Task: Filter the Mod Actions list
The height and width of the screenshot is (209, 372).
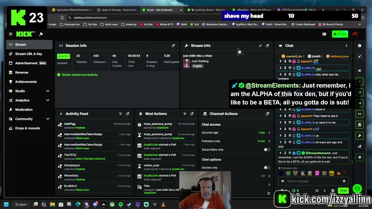Action: [185, 114]
